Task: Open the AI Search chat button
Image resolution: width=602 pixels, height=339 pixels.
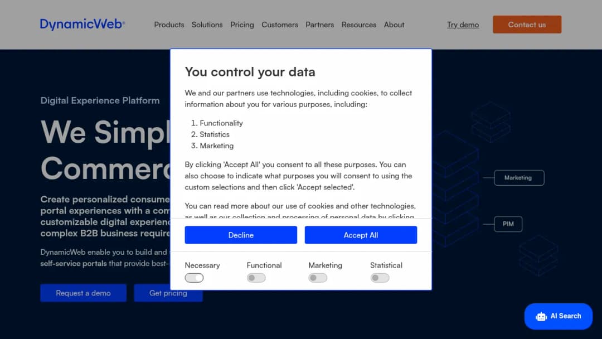Action: pos(558,316)
